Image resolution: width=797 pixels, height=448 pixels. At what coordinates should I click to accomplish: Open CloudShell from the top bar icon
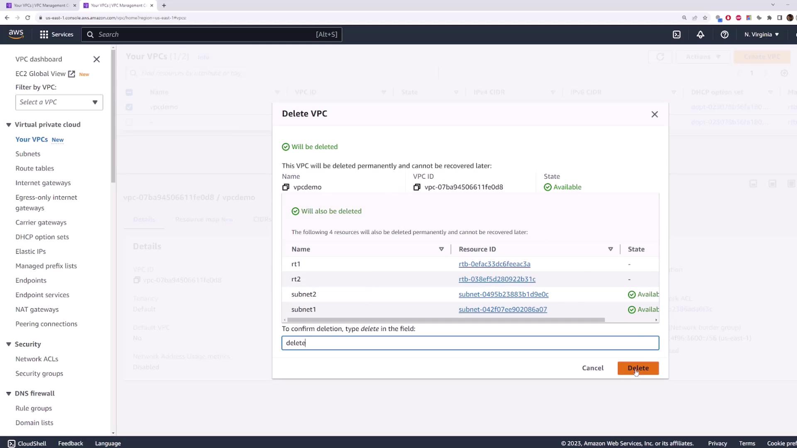click(677, 34)
